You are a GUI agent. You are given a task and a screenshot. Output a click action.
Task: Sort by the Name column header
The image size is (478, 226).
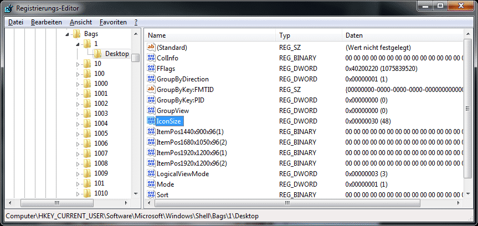tap(210, 35)
